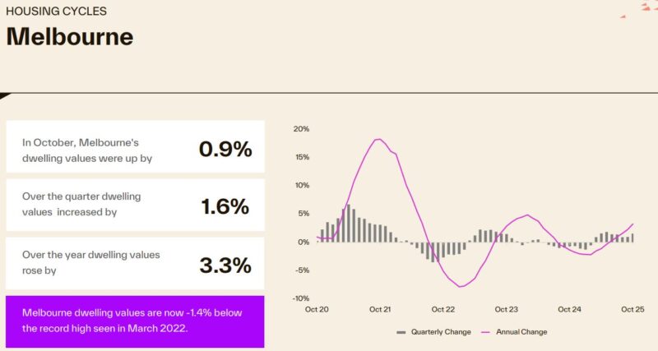Click the Oct 25 axis label
The height and width of the screenshot is (351, 658).
point(633,310)
